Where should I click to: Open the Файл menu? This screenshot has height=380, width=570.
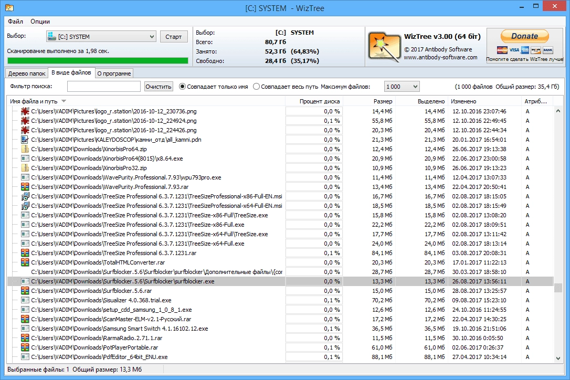pyautogui.click(x=15, y=22)
